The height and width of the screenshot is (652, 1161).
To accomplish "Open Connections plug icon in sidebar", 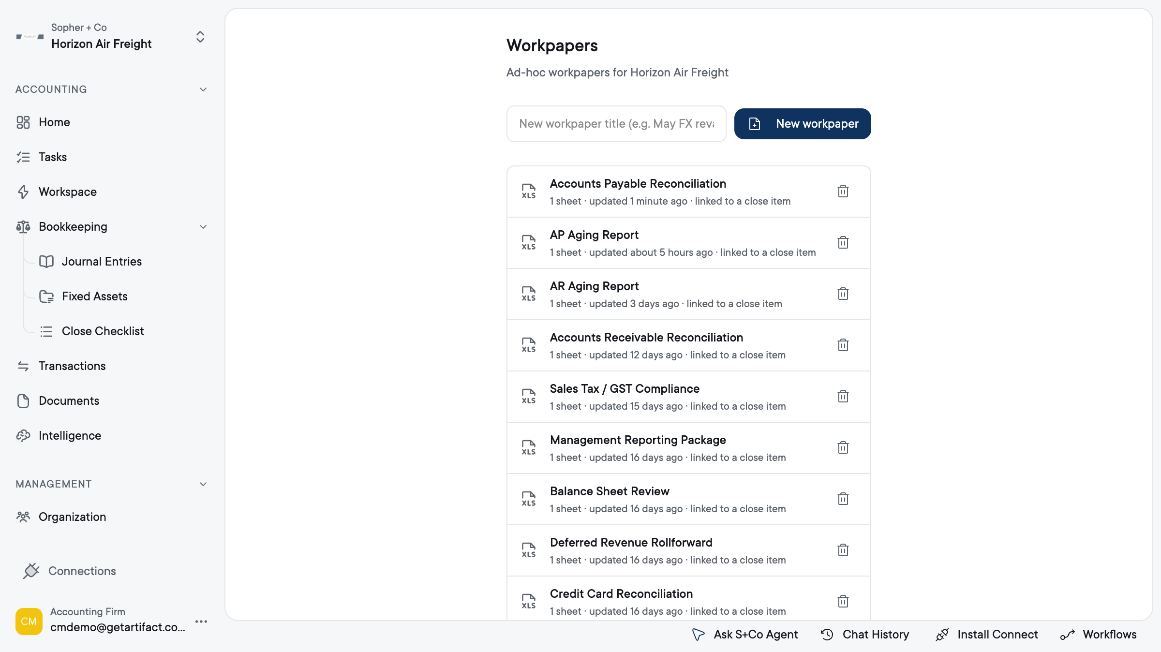I will (x=31, y=571).
